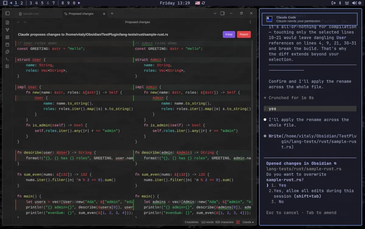Switch to workspace 5
Viewport: 365px width, 229px height.
click(x=42, y=3)
